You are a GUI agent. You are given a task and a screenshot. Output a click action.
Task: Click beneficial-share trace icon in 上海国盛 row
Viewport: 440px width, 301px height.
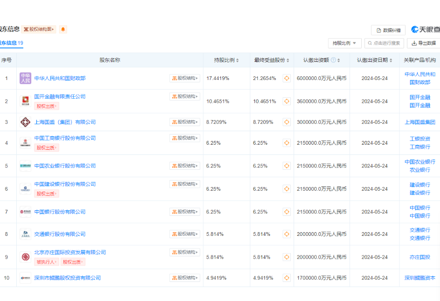tap(287, 122)
